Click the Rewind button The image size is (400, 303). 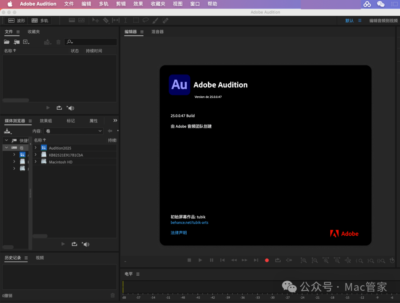pyautogui.click(x=234, y=260)
